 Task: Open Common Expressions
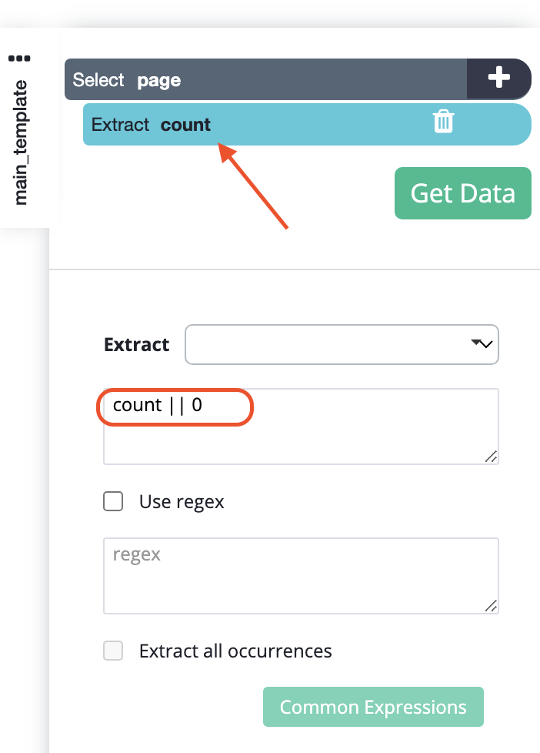pos(373,707)
